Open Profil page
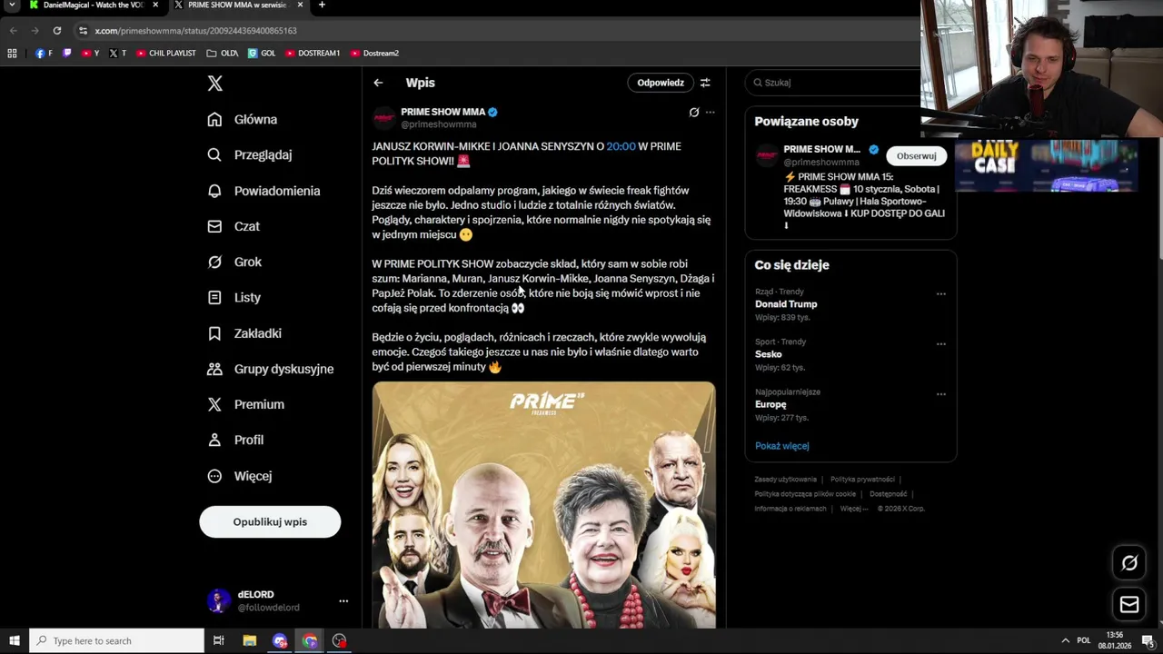The image size is (1163, 654). (235, 440)
